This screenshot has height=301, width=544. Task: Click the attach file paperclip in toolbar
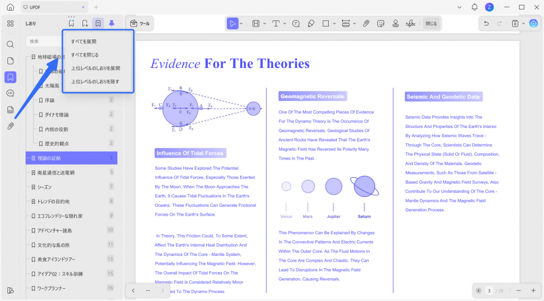[366, 23]
